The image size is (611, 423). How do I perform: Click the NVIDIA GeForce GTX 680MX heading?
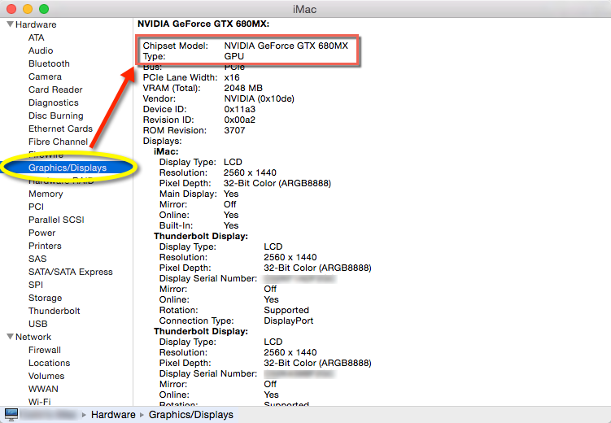pyautogui.click(x=203, y=24)
